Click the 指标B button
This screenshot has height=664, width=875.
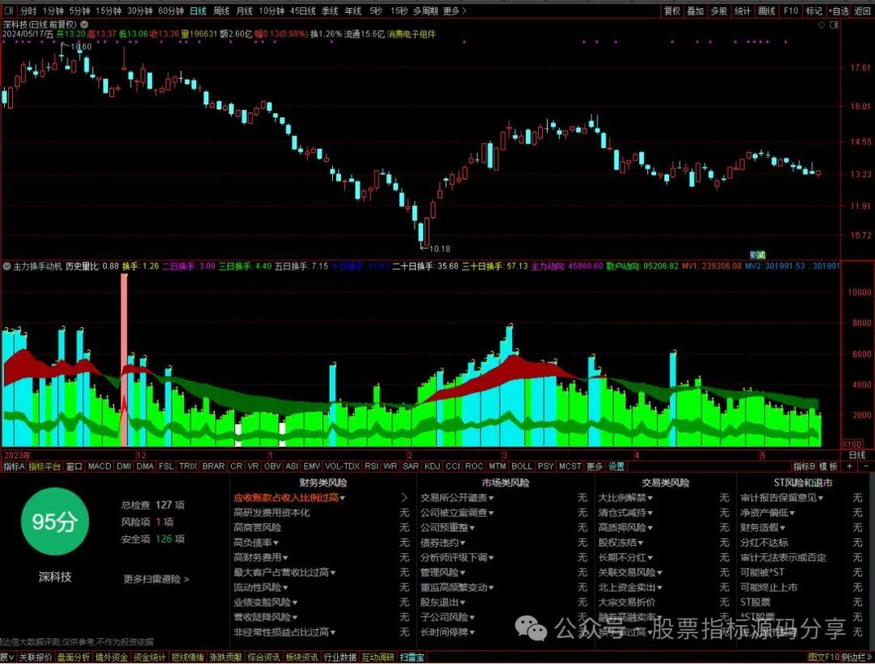pyautogui.click(x=805, y=466)
